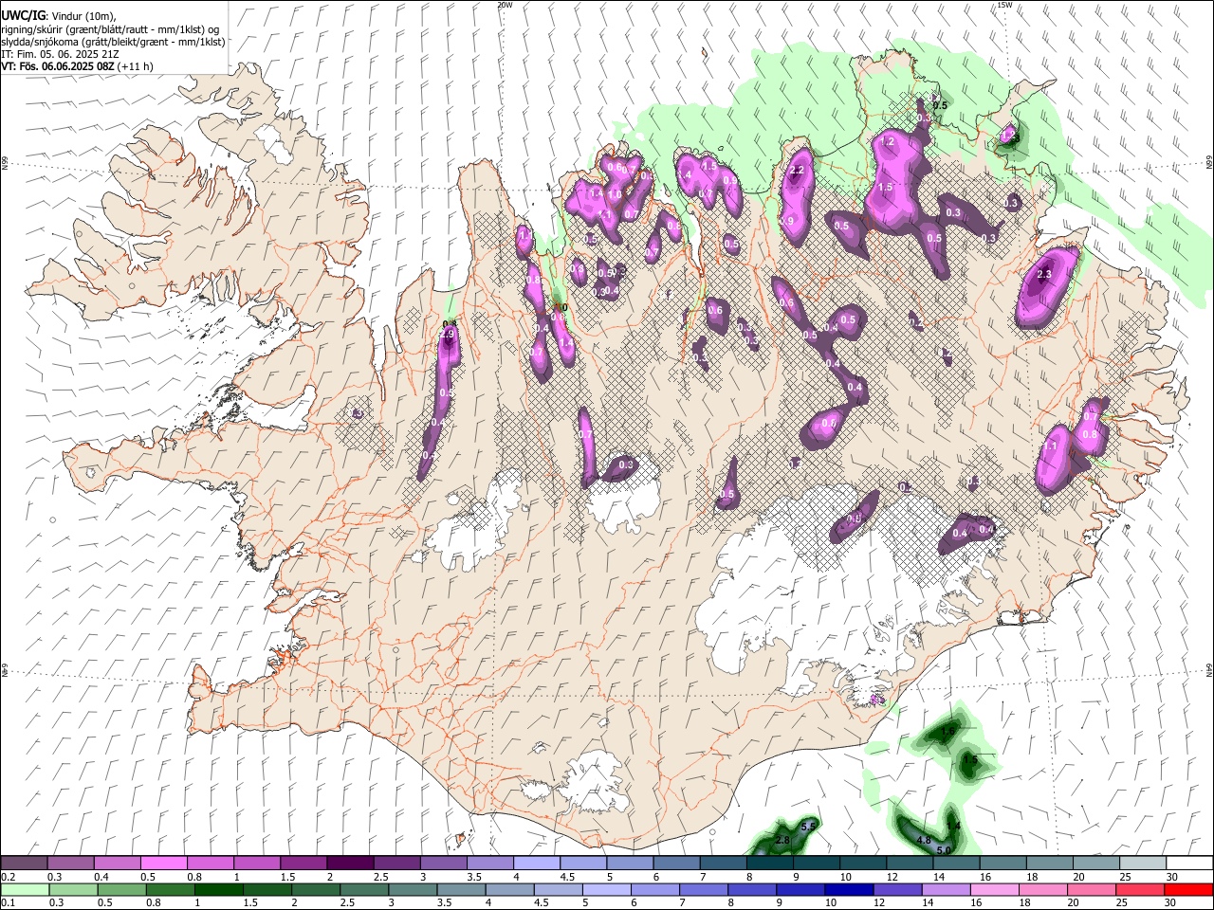The height and width of the screenshot is (910, 1214).
Task: Click the '0.1' label in the bottom legend row
Action: pos(9,903)
